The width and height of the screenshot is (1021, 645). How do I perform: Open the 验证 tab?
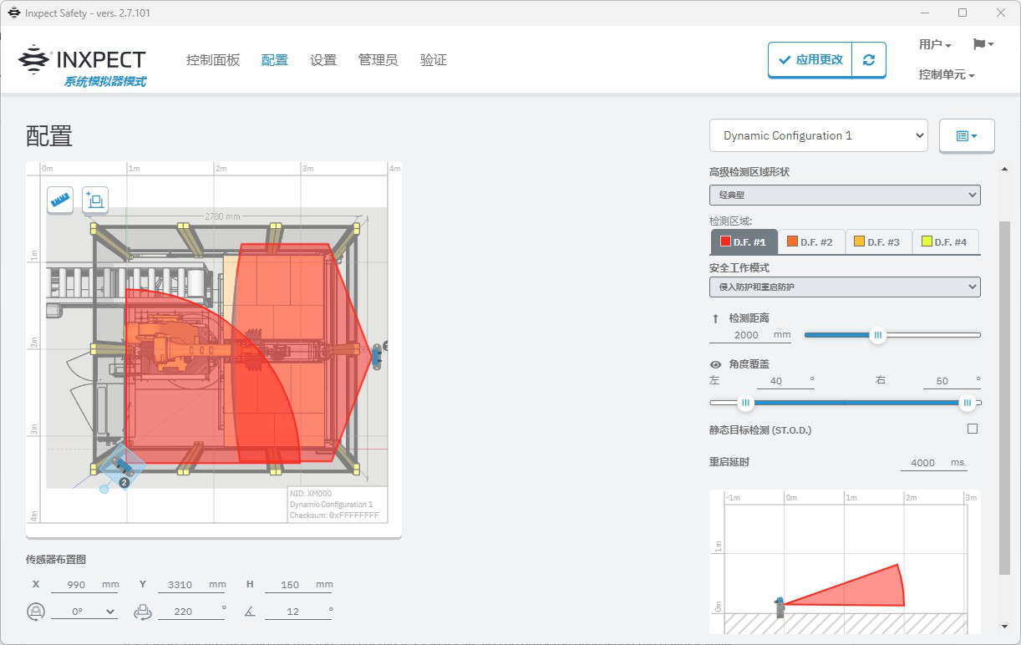[x=434, y=60]
